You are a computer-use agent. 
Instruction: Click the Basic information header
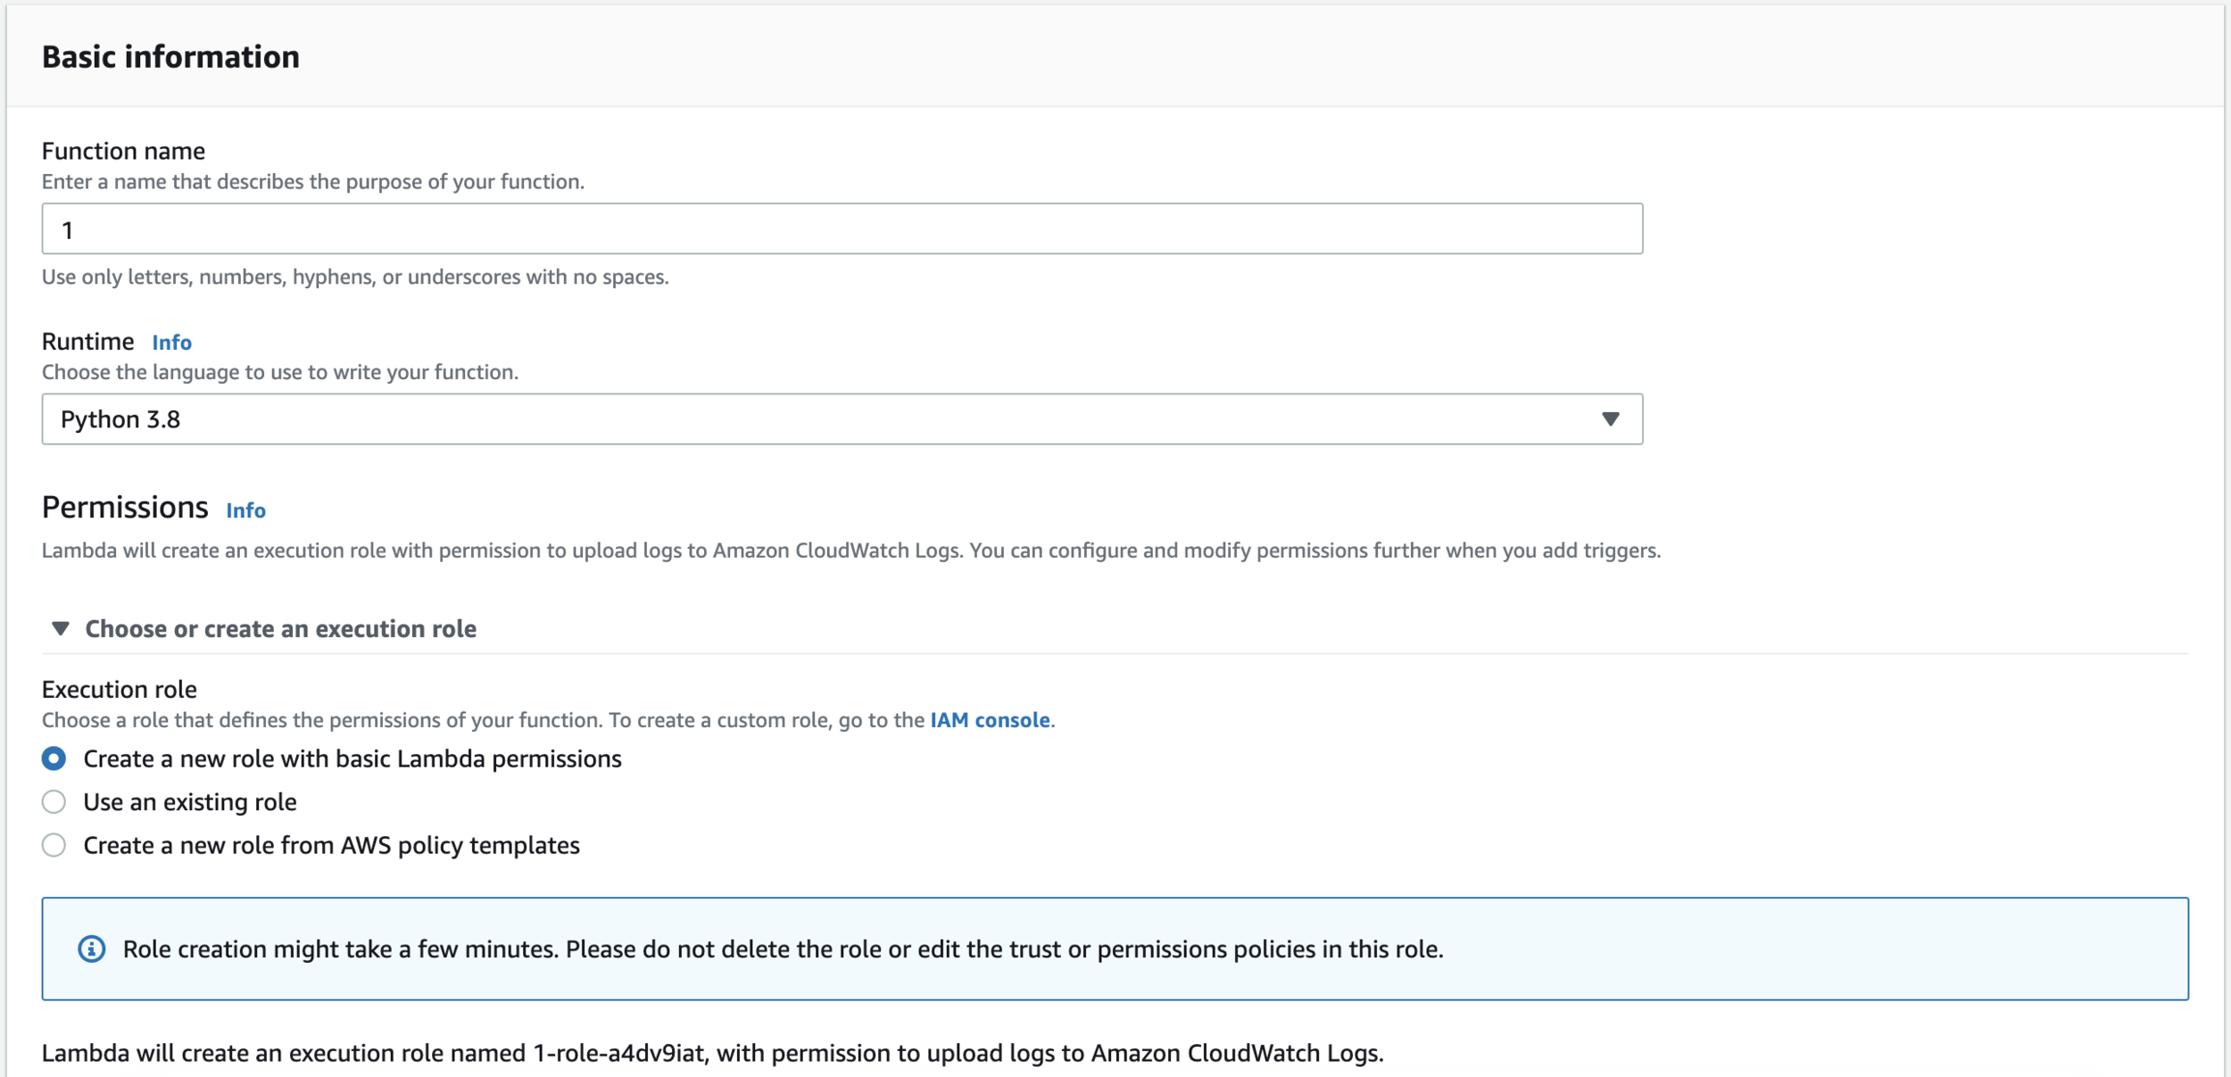[x=170, y=56]
